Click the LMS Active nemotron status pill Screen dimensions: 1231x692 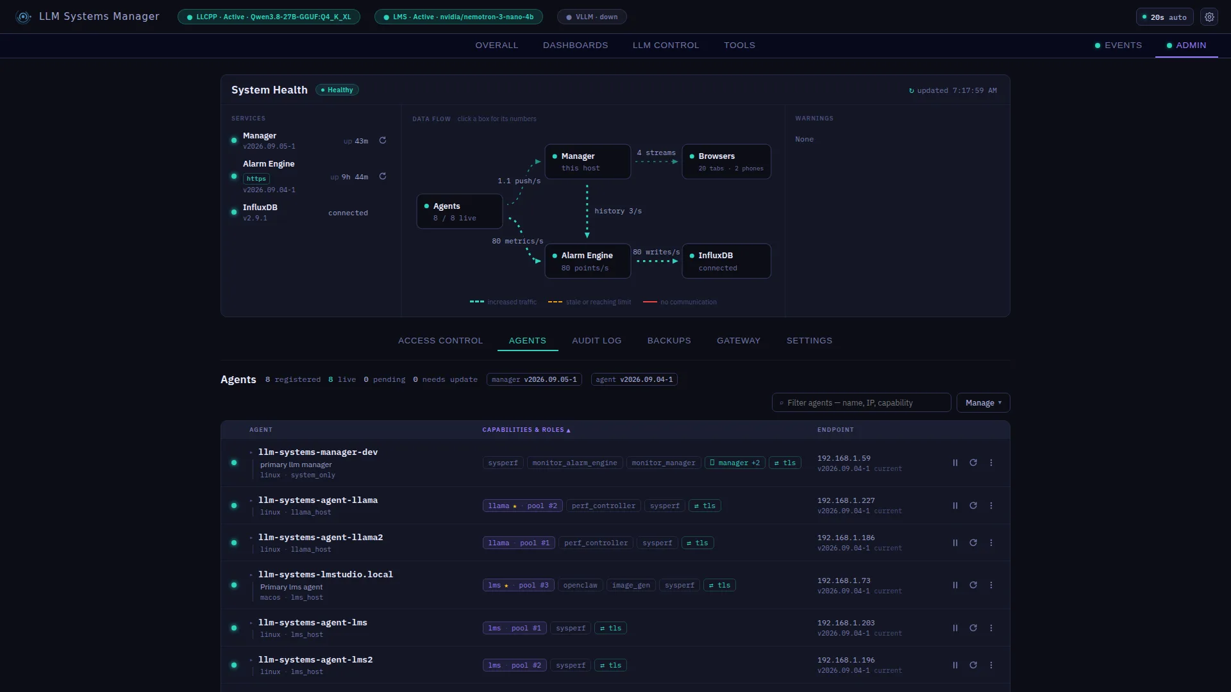coord(458,17)
